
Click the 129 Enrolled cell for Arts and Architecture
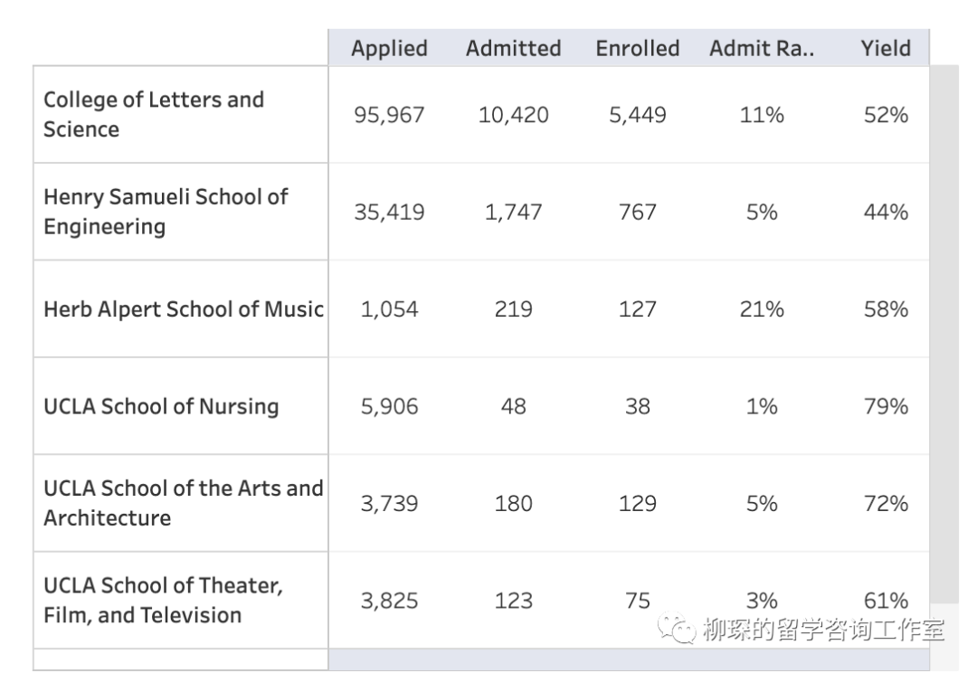point(638,504)
